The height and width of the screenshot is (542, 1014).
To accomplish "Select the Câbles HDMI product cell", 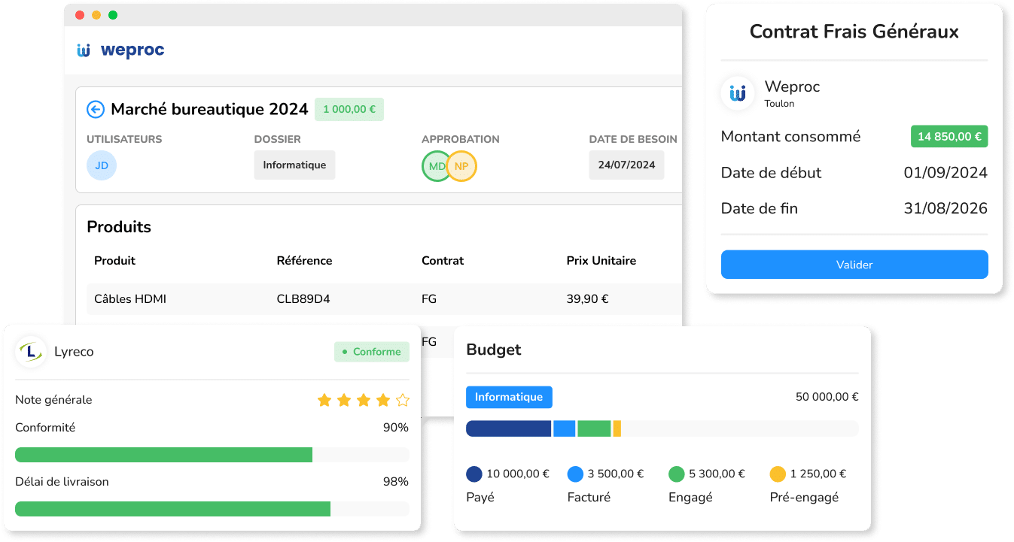I will 130,299.
